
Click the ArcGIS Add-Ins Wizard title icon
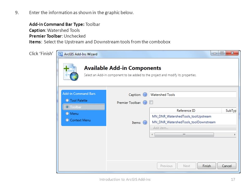point(61,54)
